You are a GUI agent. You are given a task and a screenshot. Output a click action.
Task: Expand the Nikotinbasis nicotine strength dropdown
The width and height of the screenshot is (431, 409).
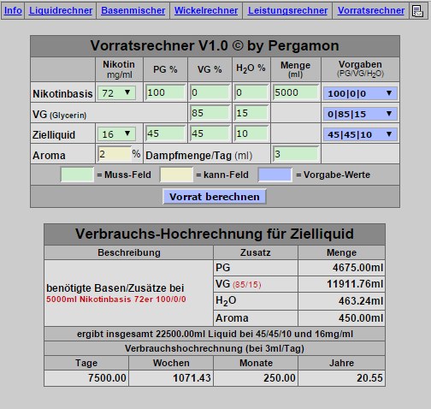pos(116,93)
